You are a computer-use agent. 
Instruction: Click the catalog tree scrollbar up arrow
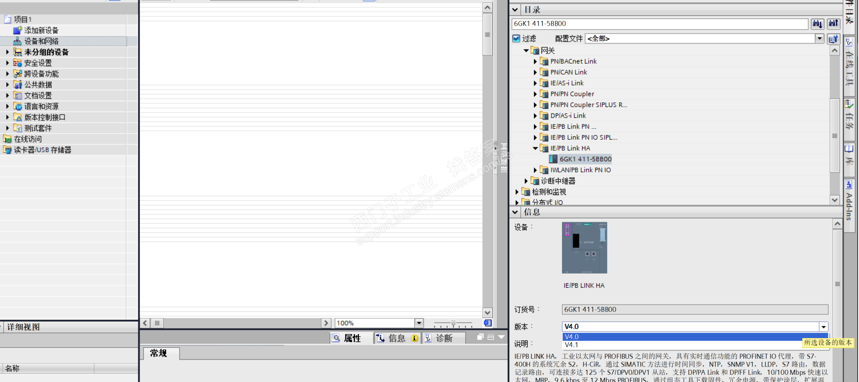coord(835,51)
